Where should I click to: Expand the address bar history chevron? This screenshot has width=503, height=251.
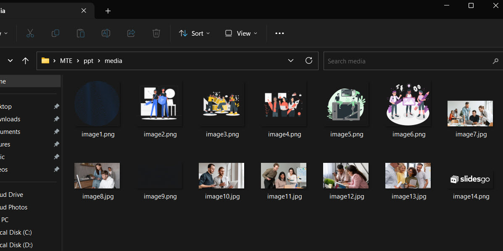[x=291, y=60]
